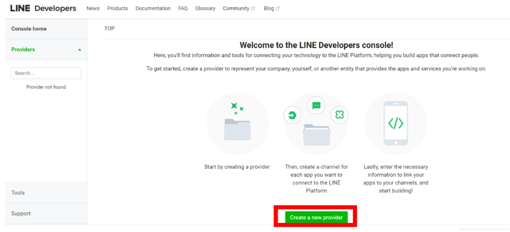
Task: Open Tools in the sidebar
Action: pyautogui.click(x=46, y=193)
